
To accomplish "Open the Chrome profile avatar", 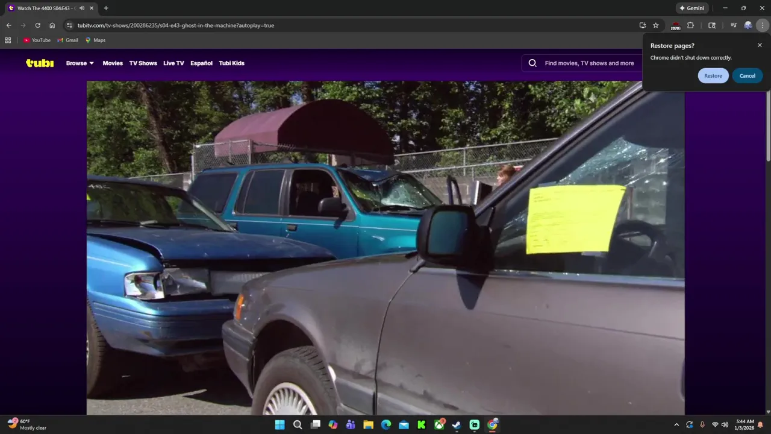I will tap(748, 25).
